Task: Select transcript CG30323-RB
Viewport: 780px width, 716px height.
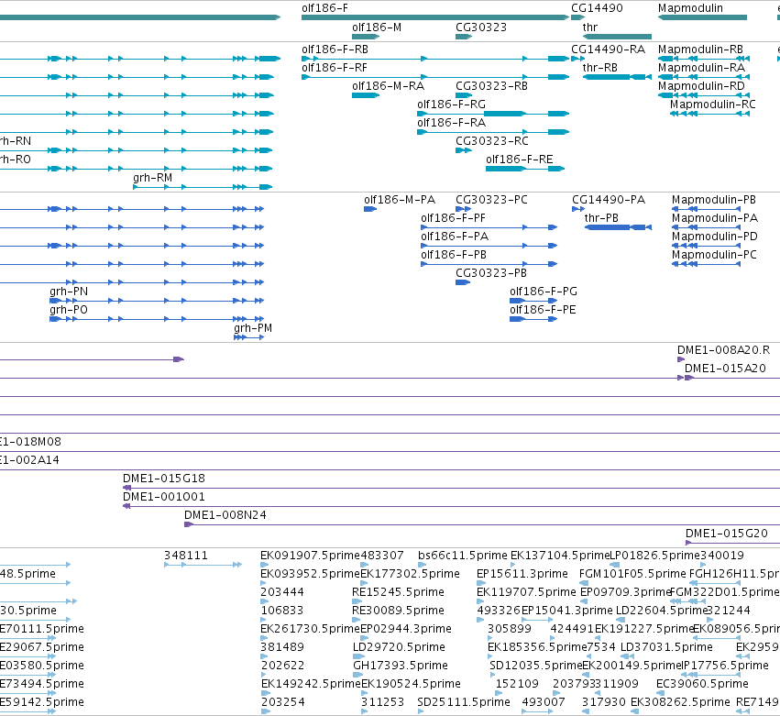Action: tap(491, 86)
